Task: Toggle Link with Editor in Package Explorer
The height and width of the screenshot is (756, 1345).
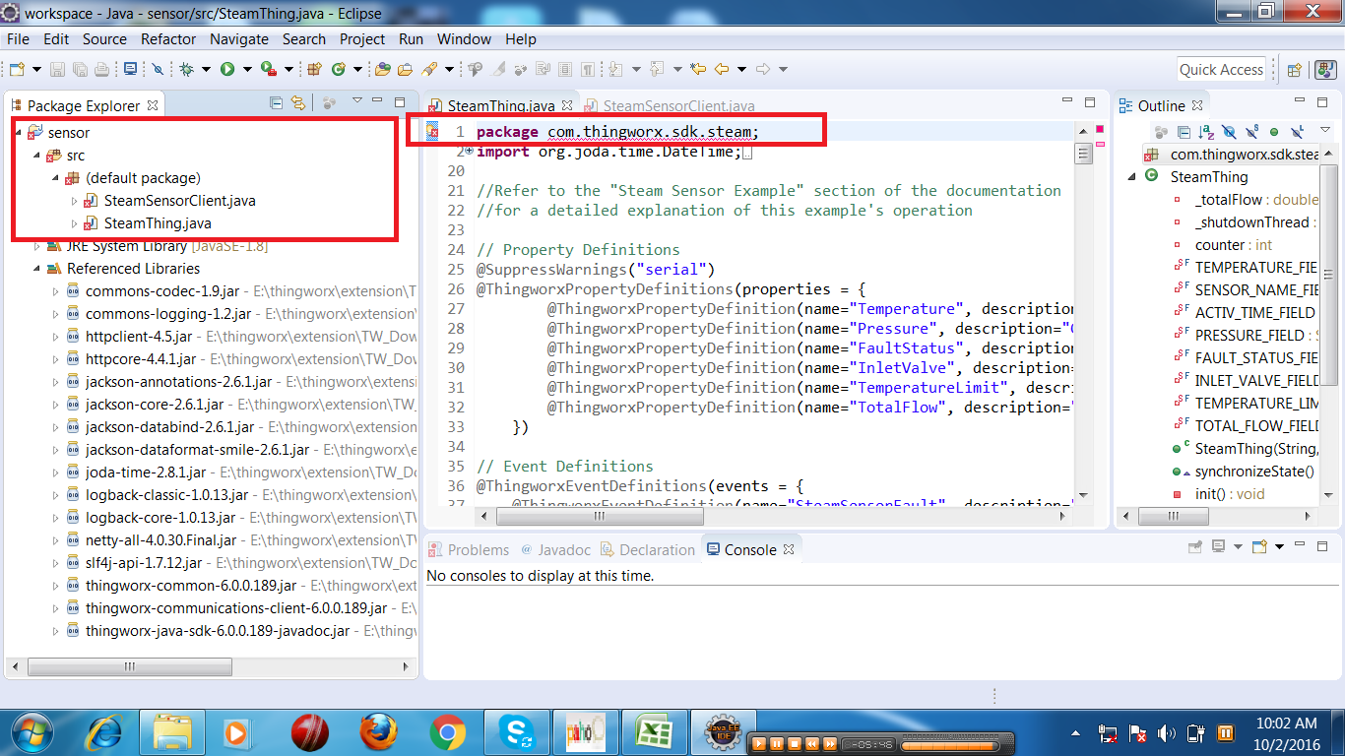Action: (297, 102)
